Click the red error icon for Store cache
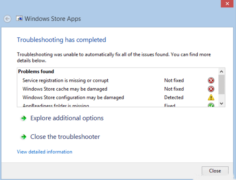Image resolution: width=236 pixels, height=180 pixels. click(211, 89)
